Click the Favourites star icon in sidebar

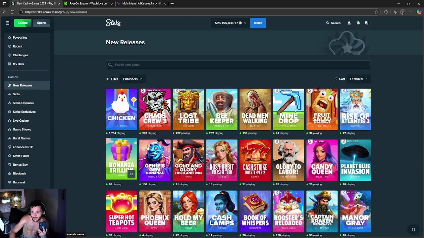10,38
